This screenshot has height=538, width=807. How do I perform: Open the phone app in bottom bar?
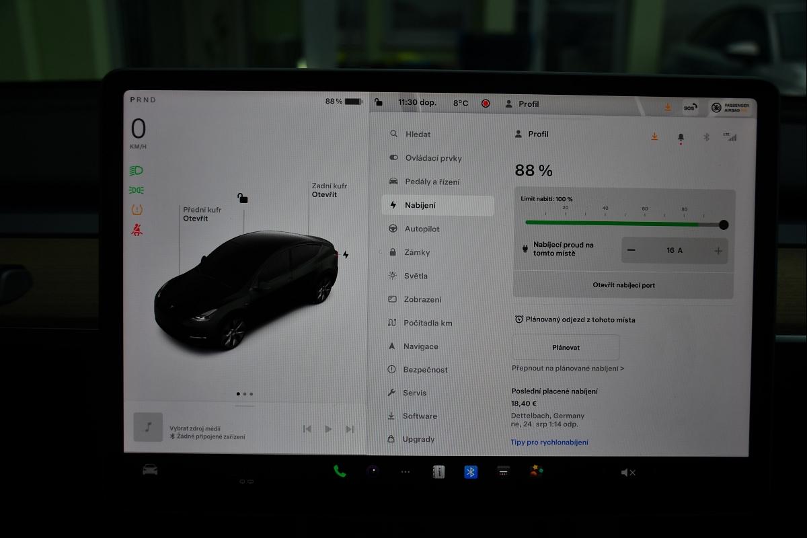pos(340,471)
